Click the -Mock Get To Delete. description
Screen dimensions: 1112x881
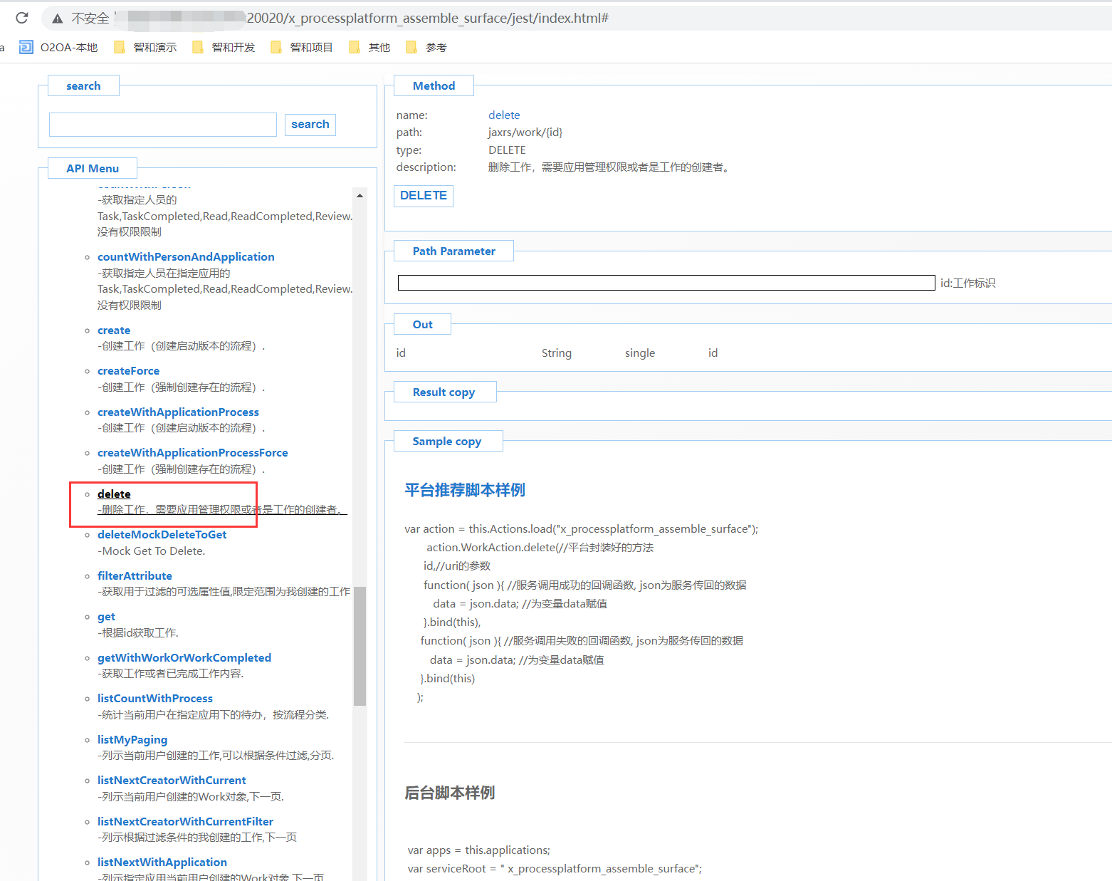[x=151, y=551]
